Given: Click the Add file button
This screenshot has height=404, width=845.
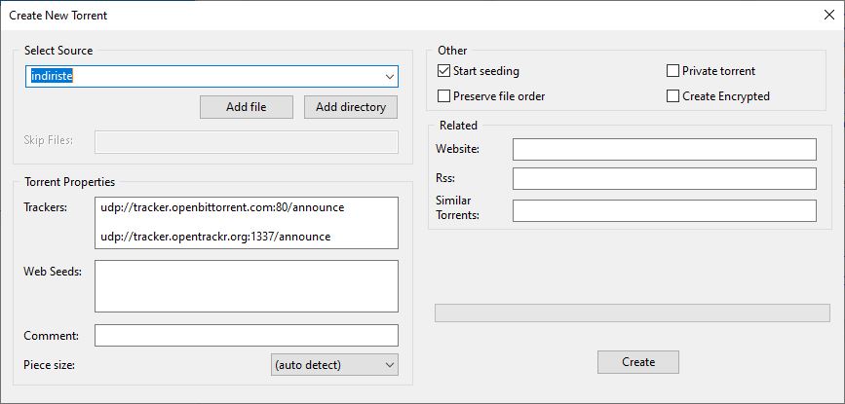Looking at the screenshot, I should click(x=247, y=107).
